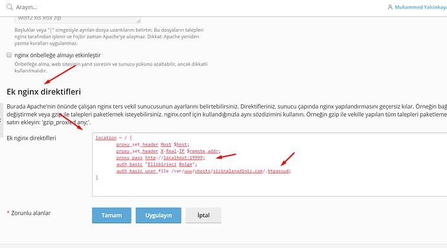Click the left sidebar collapse handle
447x248 pixels.
[x=1, y=120]
